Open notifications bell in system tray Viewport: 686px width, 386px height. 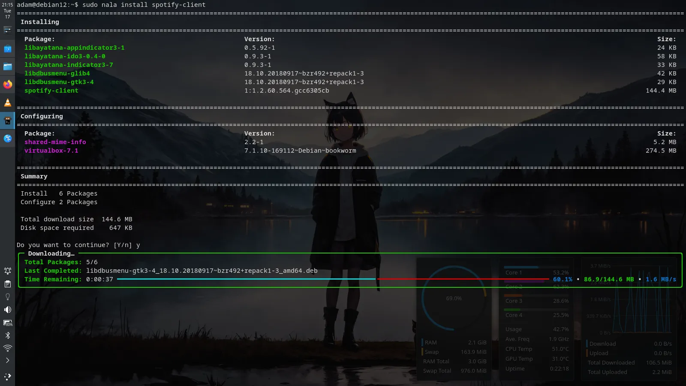point(7,271)
